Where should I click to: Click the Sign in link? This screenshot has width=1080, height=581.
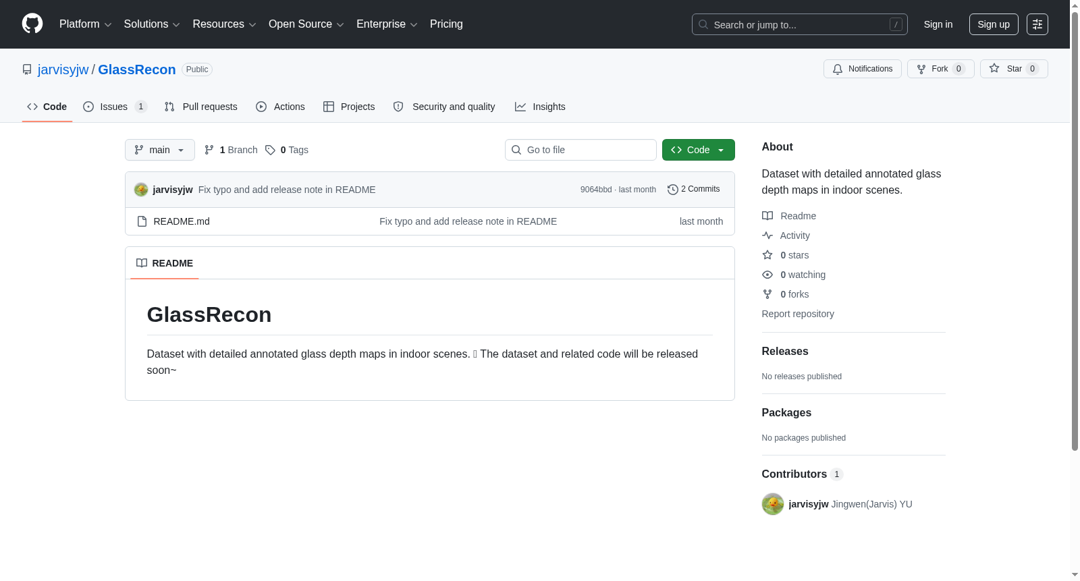938,24
